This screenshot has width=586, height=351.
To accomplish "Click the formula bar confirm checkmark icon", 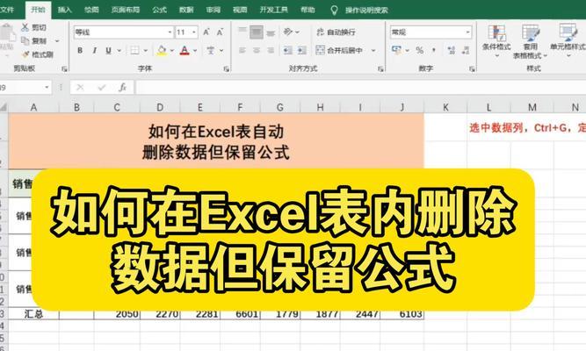I will (x=101, y=88).
